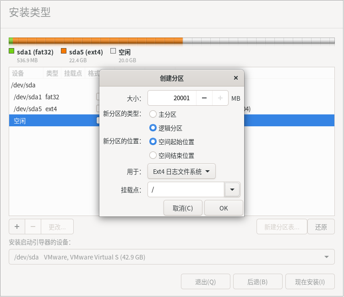Click white 空闲 legend swatch
The image size is (344, 297).
[x=113, y=51]
